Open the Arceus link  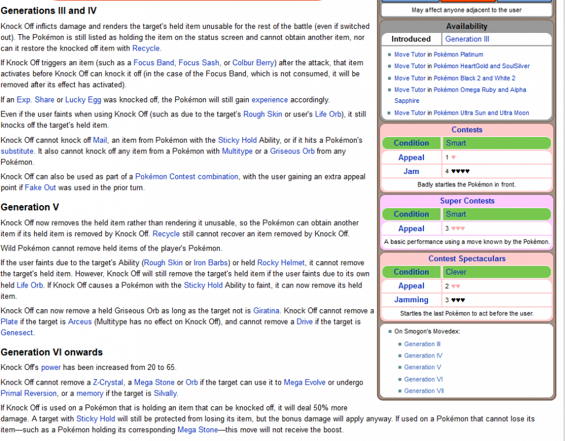80,322
